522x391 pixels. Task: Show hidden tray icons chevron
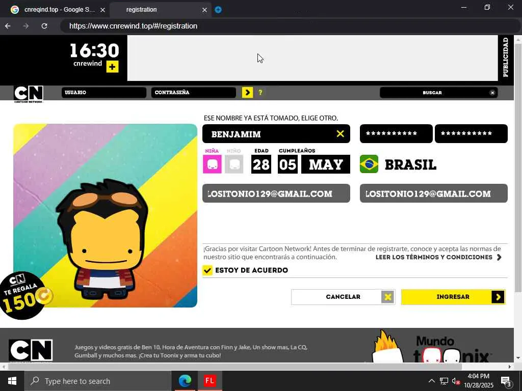click(x=431, y=381)
